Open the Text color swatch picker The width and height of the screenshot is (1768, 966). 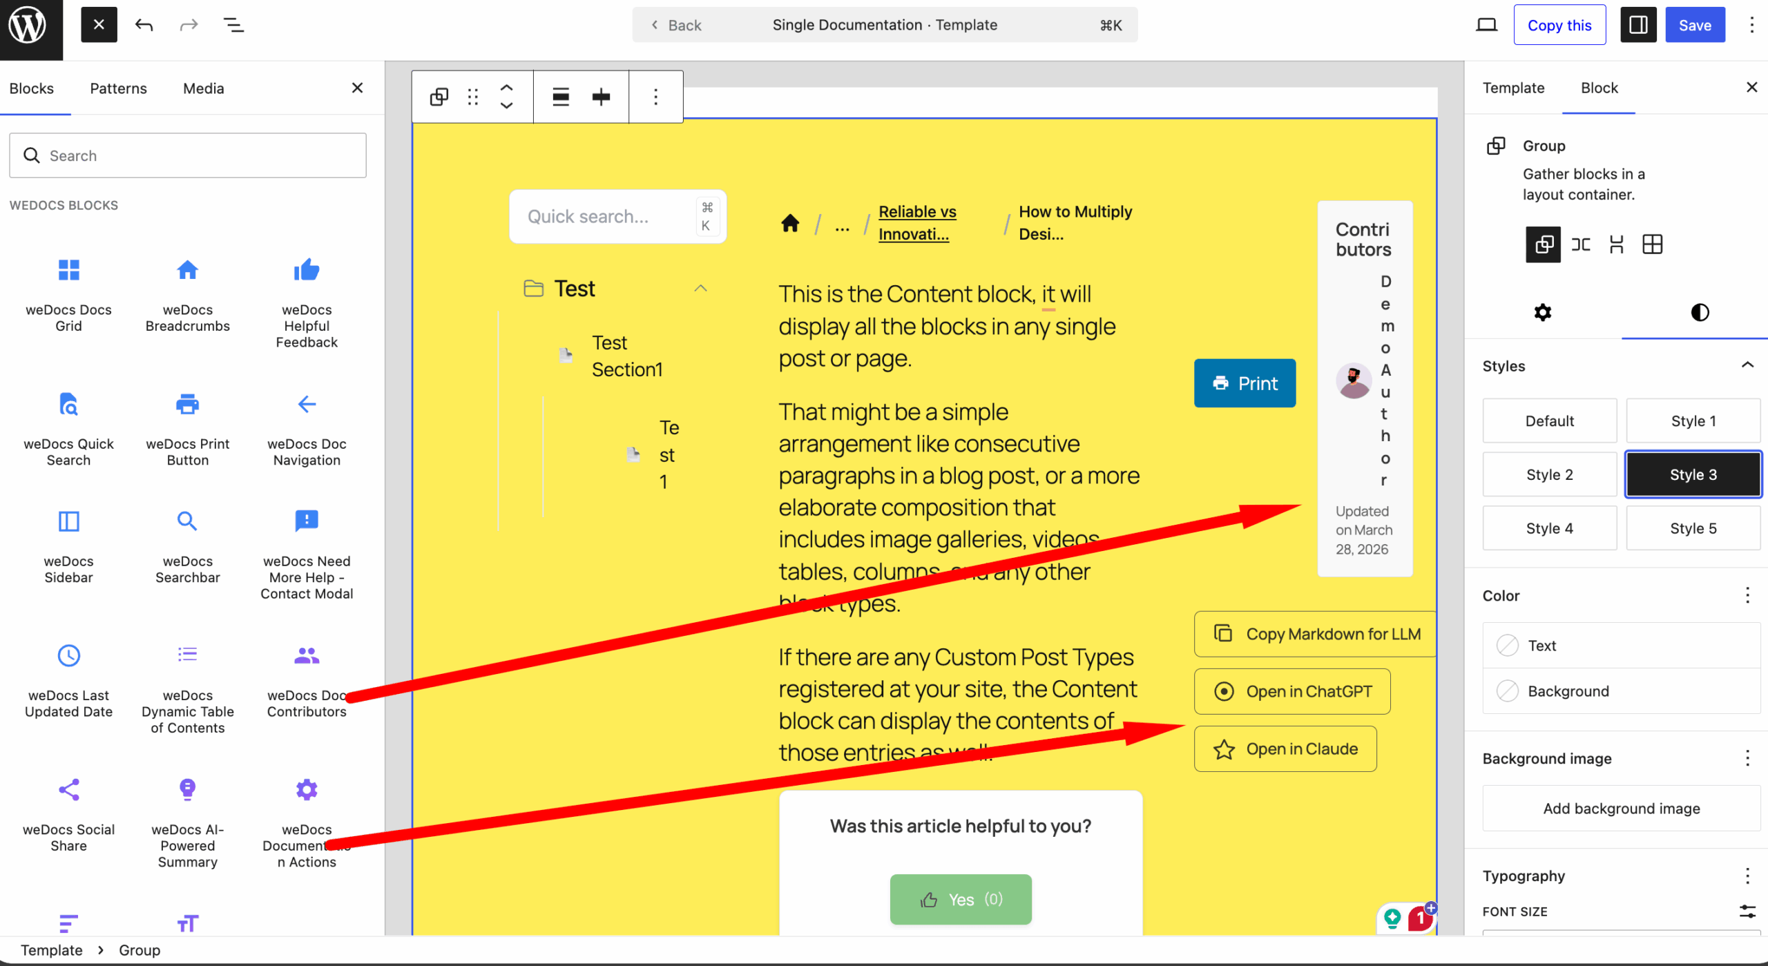point(1621,645)
